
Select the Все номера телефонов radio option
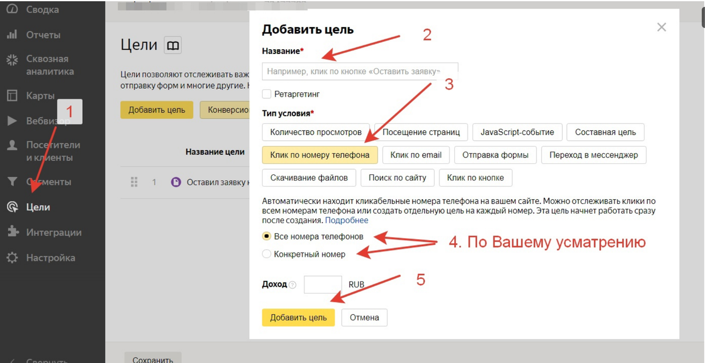pyautogui.click(x=267, y=237)
